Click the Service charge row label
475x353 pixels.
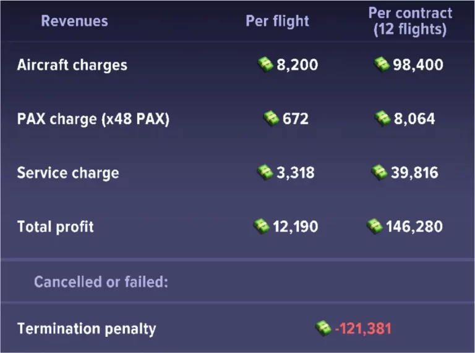tap(67, 173)
